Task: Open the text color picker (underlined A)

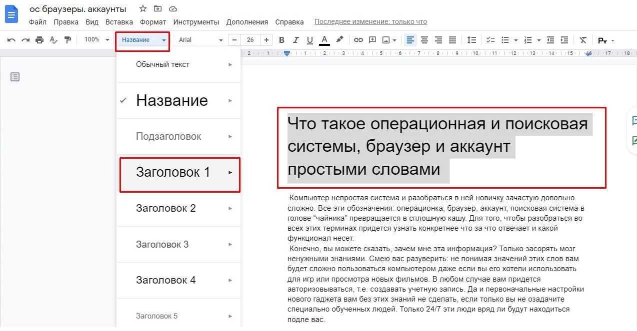Action: tap(324, 40)
